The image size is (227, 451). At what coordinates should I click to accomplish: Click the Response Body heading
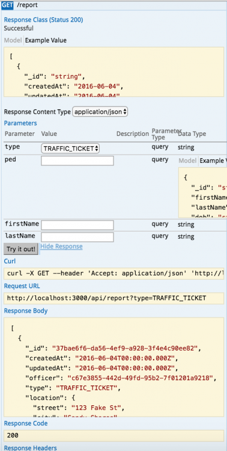click(26, 311)
